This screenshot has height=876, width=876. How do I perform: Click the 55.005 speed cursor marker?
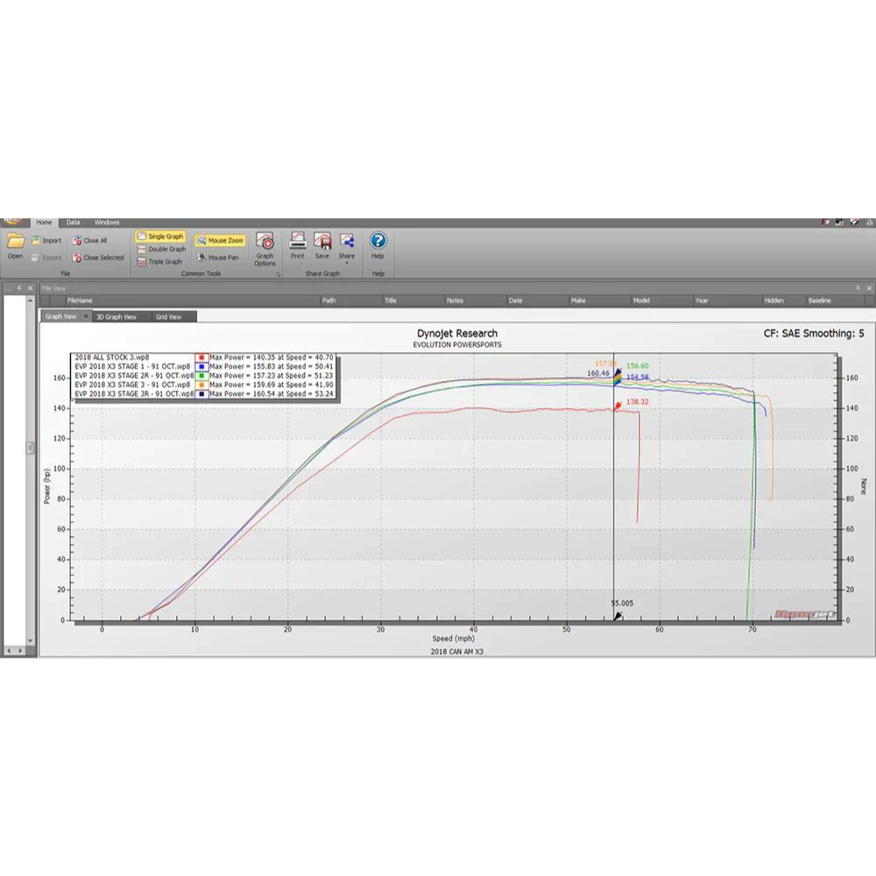pos(618,617)
